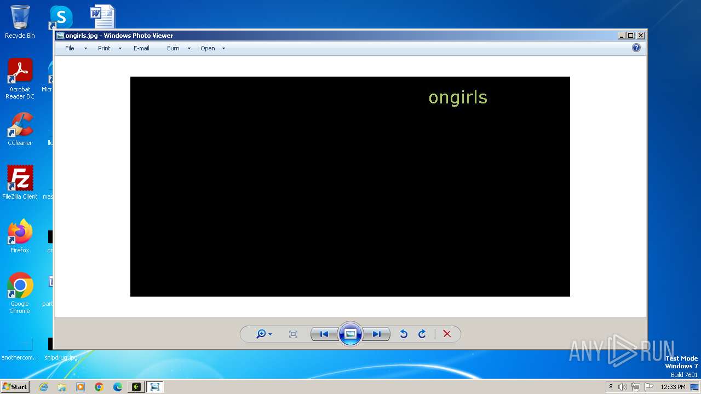Image resolution: width=701 pixels, height=394 pixels.
Task: Select the CCleaner desktop shortcut
Action: (x=20, y=130)
